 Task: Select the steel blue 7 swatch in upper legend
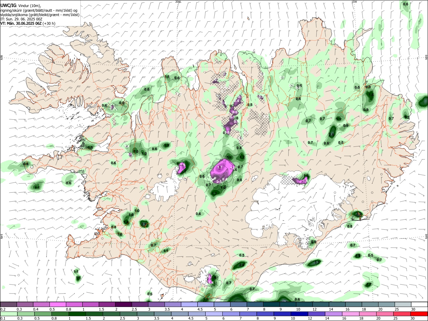(x=255, y=304)
